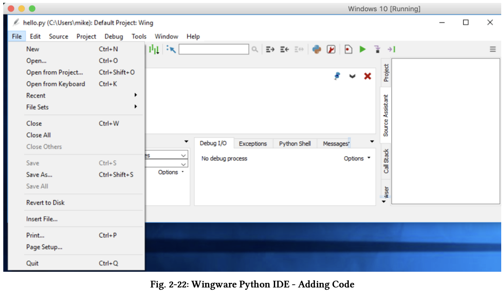Image resolution: width=504 pixels, height=293 pixels.
Task: Choose Save As... from the File menu
Action: pos(39,175)
